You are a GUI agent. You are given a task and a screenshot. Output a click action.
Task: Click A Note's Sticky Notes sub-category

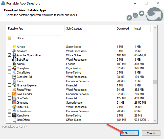(74, 47)
